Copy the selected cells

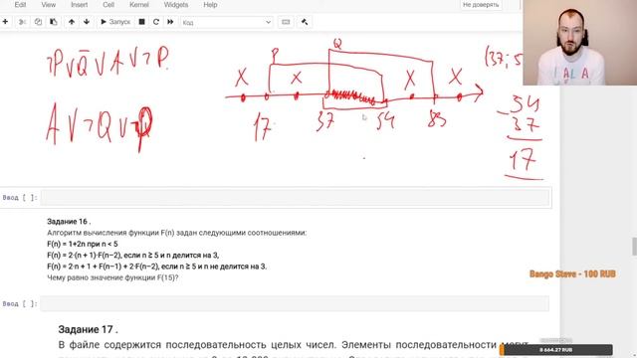[x=38, y=22]
